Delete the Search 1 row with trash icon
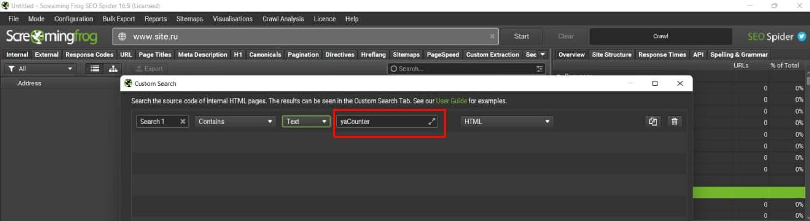Viewport: 810px width, 221px height. coord(674,122)
